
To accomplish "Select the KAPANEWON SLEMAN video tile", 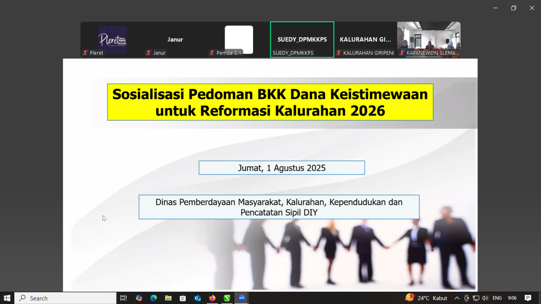I will 429,40.
